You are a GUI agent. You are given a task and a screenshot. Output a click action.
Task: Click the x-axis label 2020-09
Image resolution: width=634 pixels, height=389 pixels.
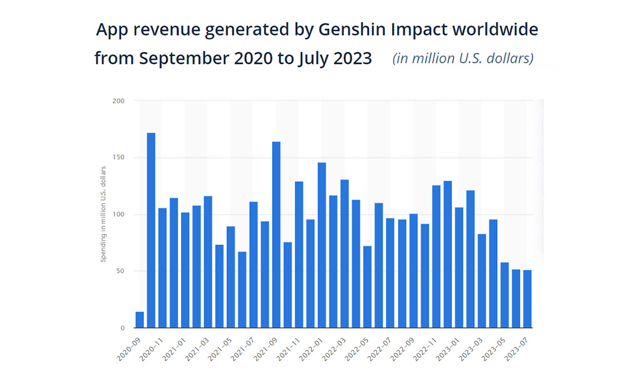(x=128, y=350)
